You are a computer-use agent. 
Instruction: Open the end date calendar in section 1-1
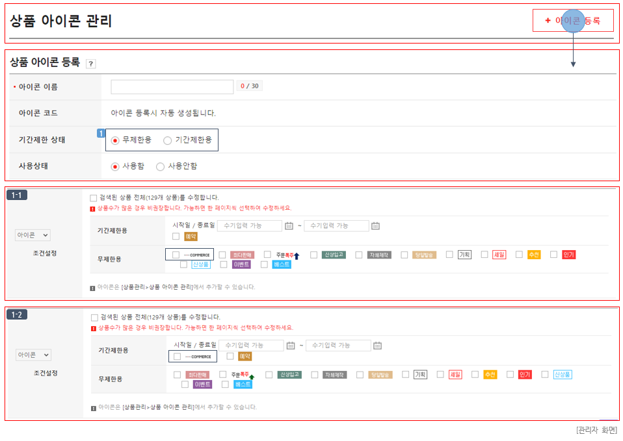[x=375, y=226]
